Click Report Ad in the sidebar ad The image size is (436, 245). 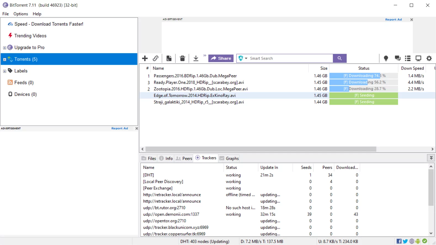[x=120, y=128]
